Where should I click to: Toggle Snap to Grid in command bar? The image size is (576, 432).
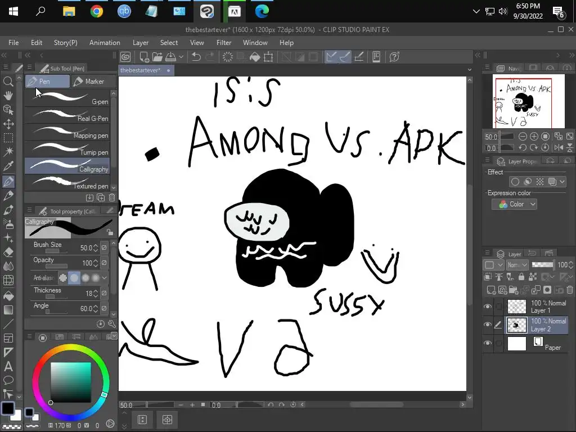coord(359,57)
